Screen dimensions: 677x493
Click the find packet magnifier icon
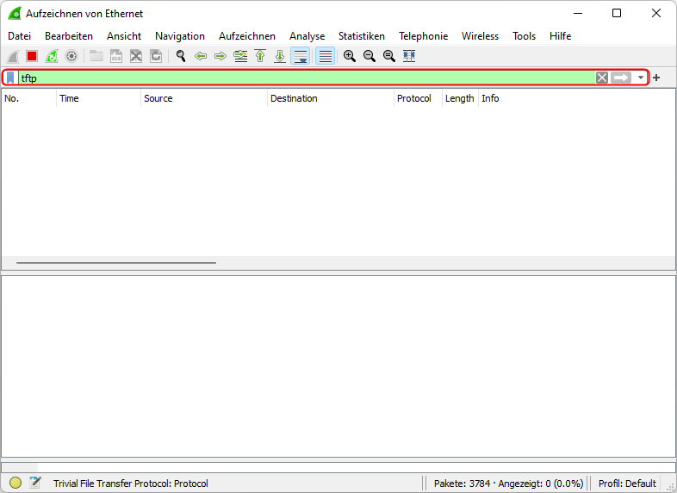(181, 56)
